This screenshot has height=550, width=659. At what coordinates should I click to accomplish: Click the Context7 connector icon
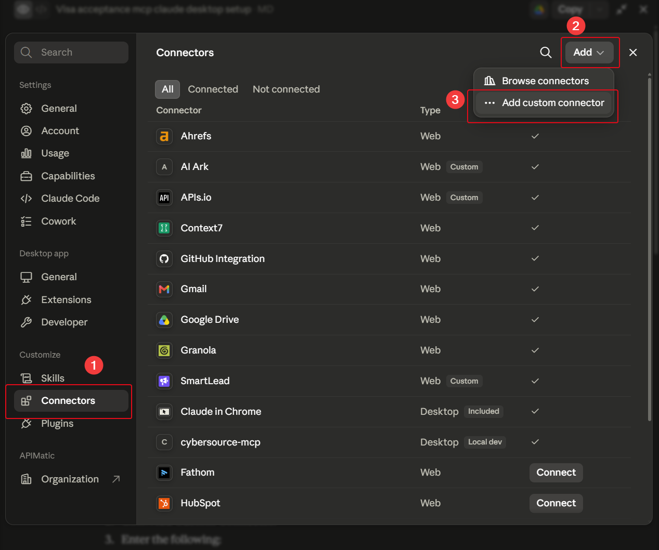[164, 228]
